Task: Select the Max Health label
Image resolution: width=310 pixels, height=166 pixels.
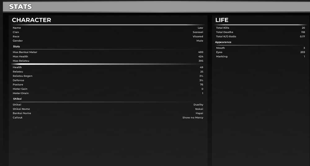Action: (20, 56)
